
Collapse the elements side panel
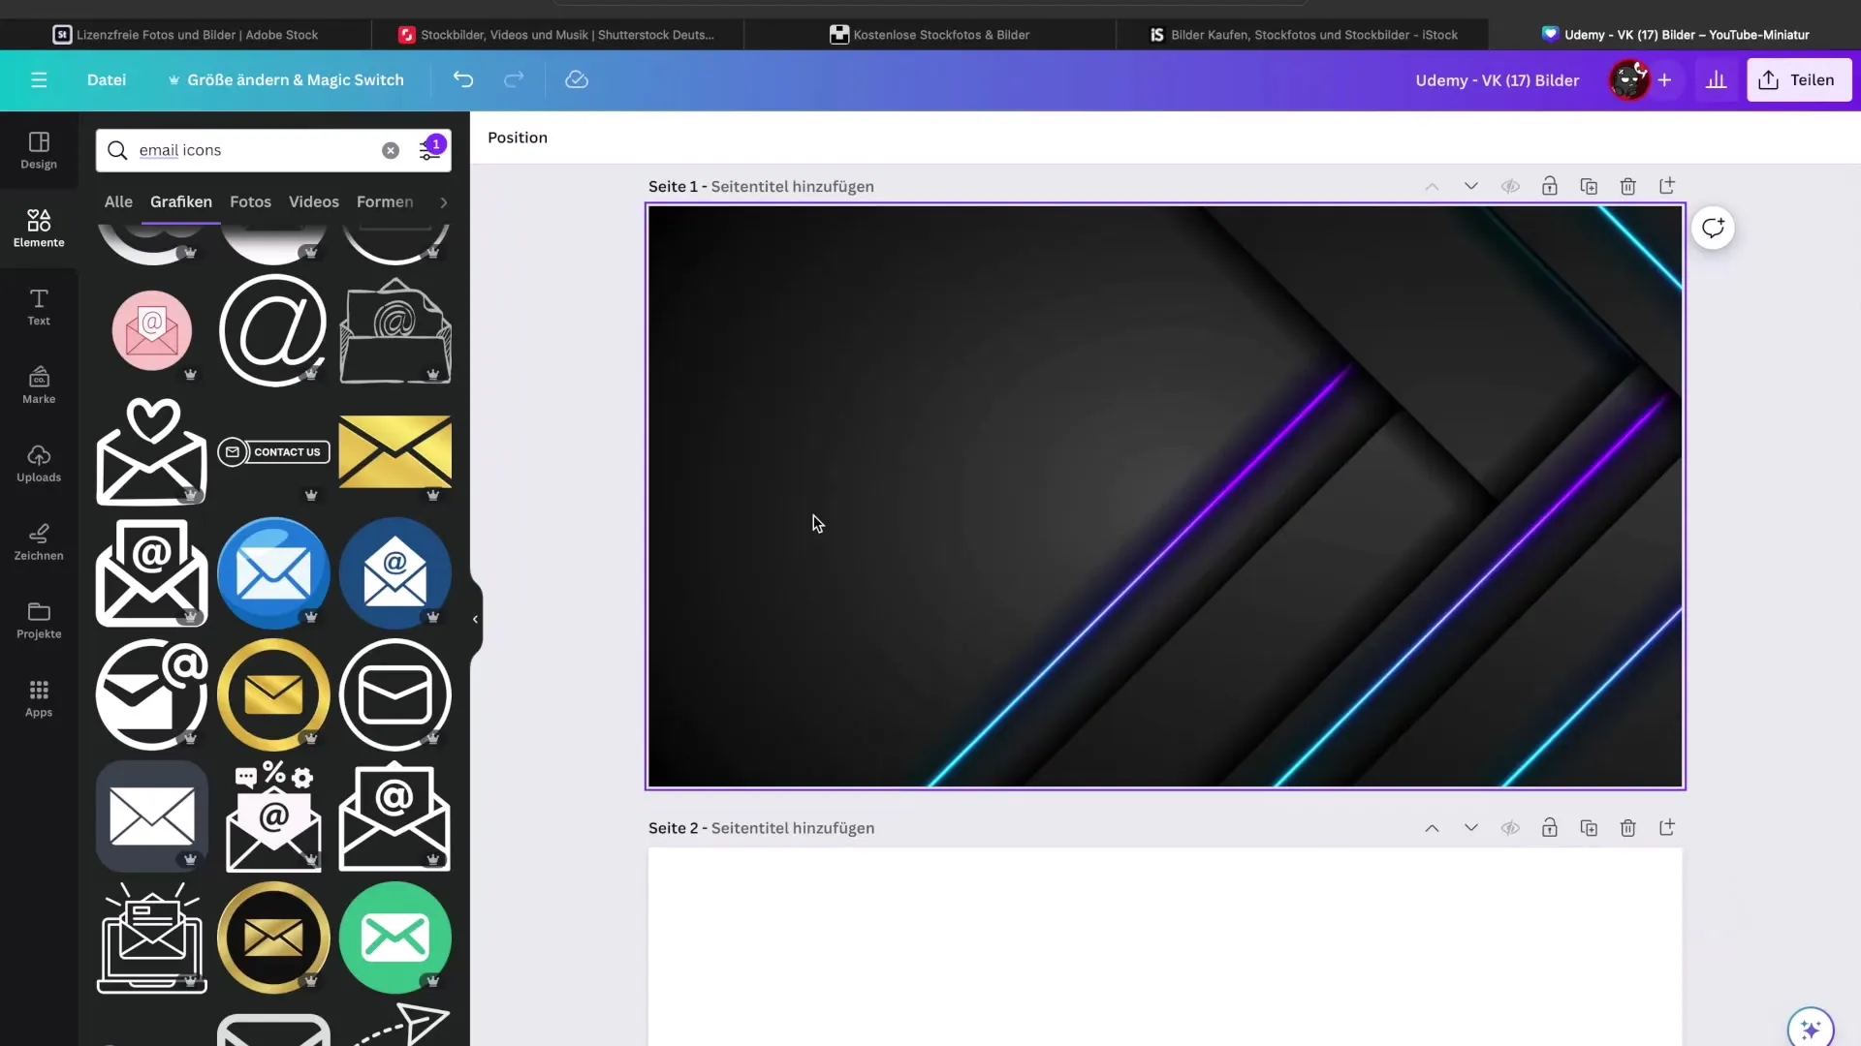475,619
